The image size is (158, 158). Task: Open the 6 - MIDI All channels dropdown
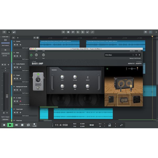[21, 104]
